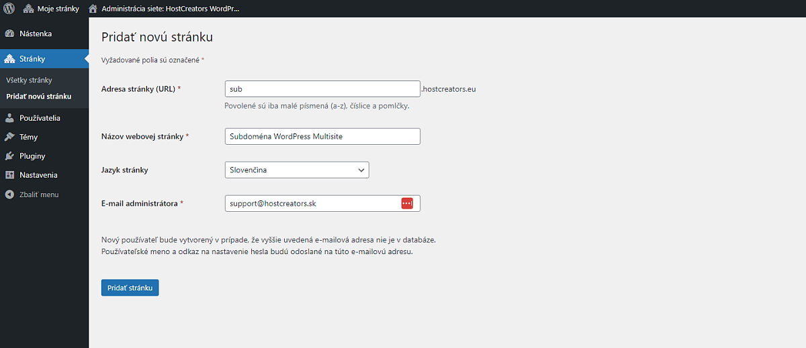Click the Povolené sú iba malé písmená hint
The image size is (806, 348).
pos(318,106)
